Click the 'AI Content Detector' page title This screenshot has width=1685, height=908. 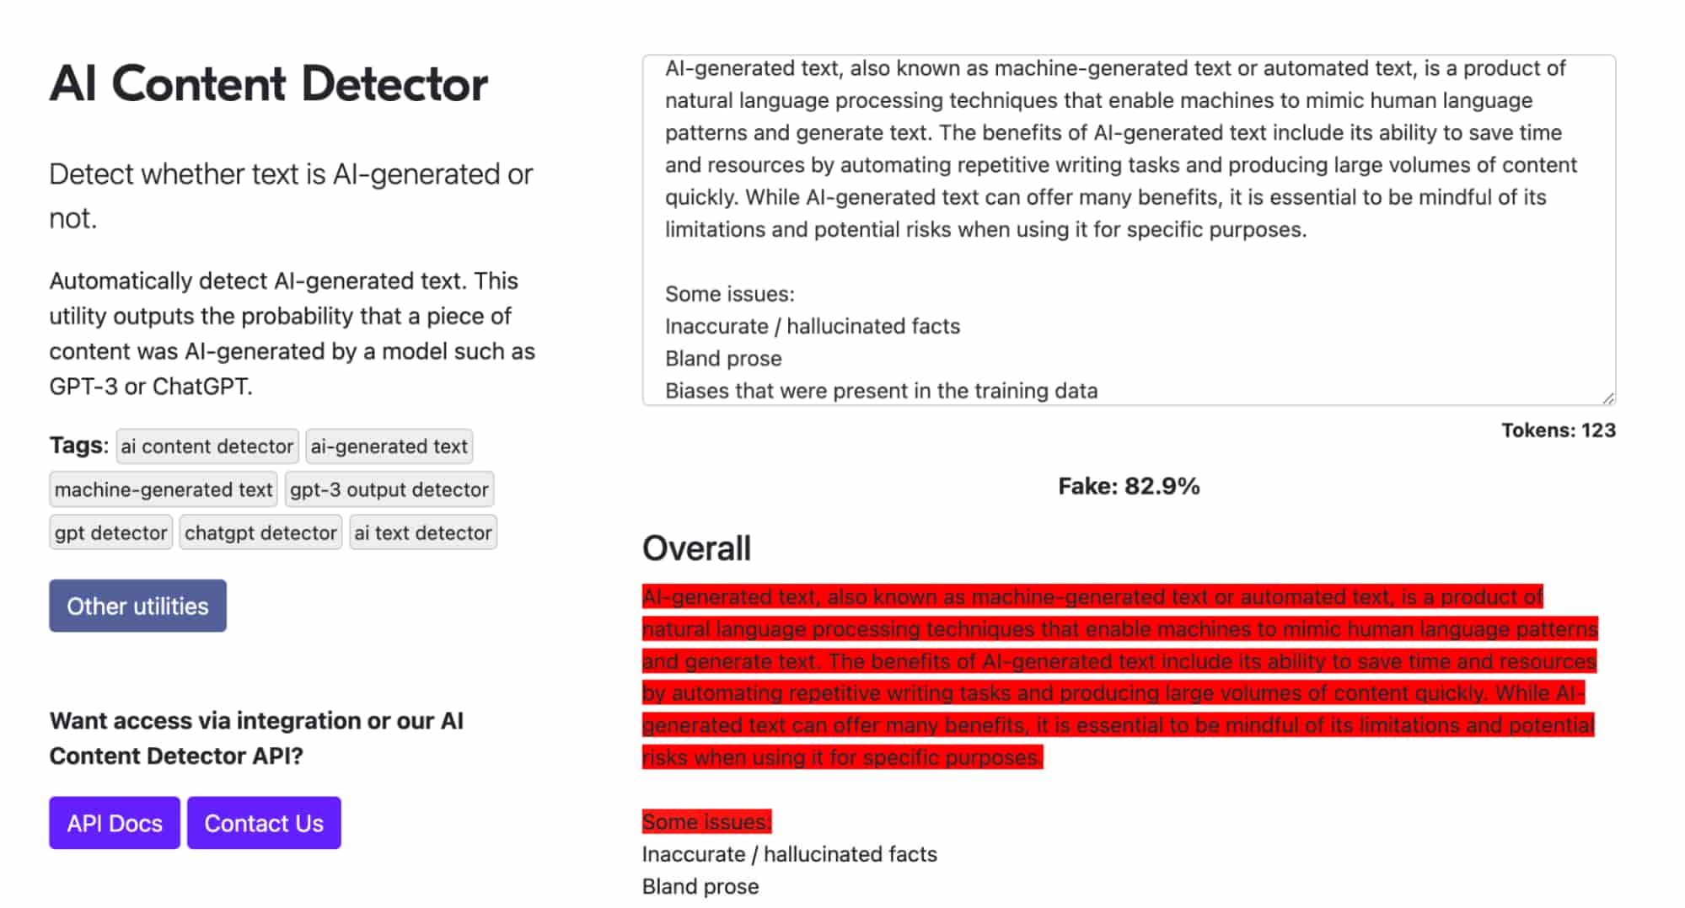268,84
